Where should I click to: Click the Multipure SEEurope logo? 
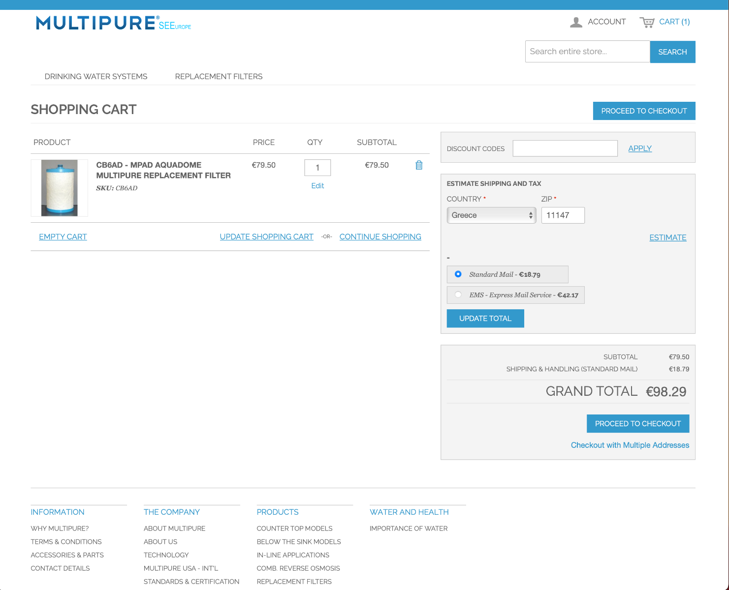(x=114, y=23)
